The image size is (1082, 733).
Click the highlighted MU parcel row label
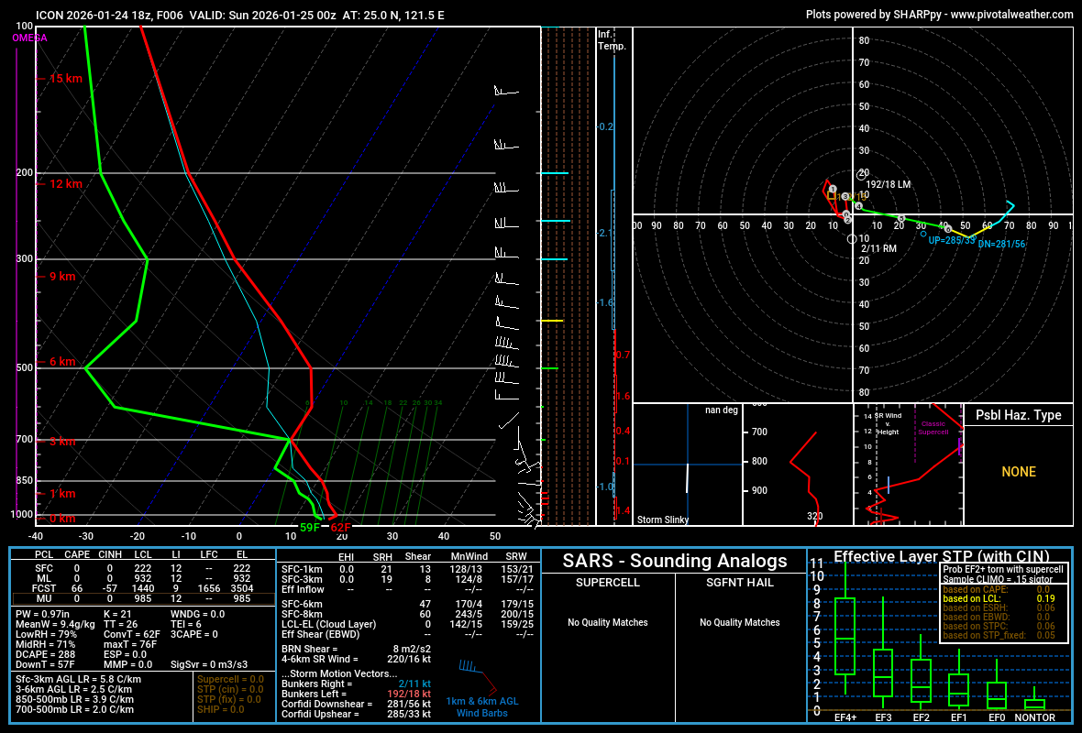pos(43,598)
